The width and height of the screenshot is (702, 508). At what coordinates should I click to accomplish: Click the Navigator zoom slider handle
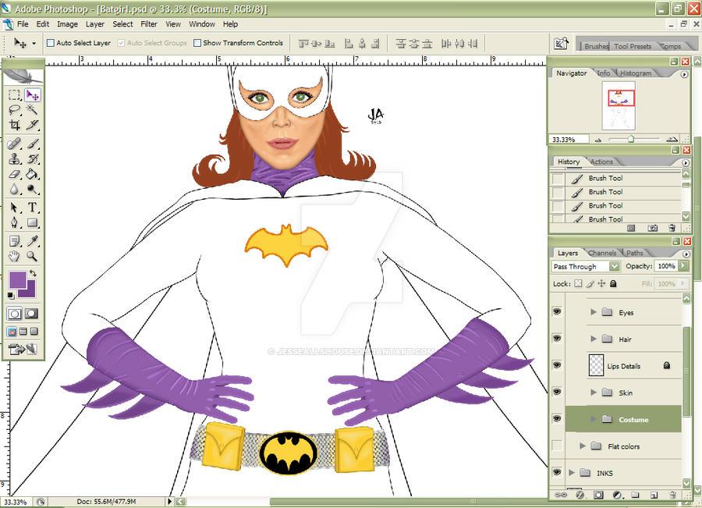point(631,139)
